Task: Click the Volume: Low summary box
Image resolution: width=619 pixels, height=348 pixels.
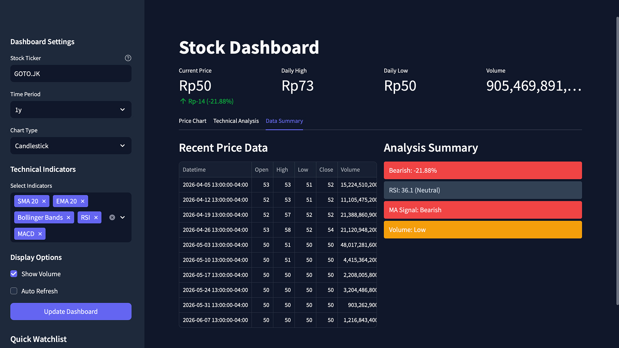Action: pos(483,229)
